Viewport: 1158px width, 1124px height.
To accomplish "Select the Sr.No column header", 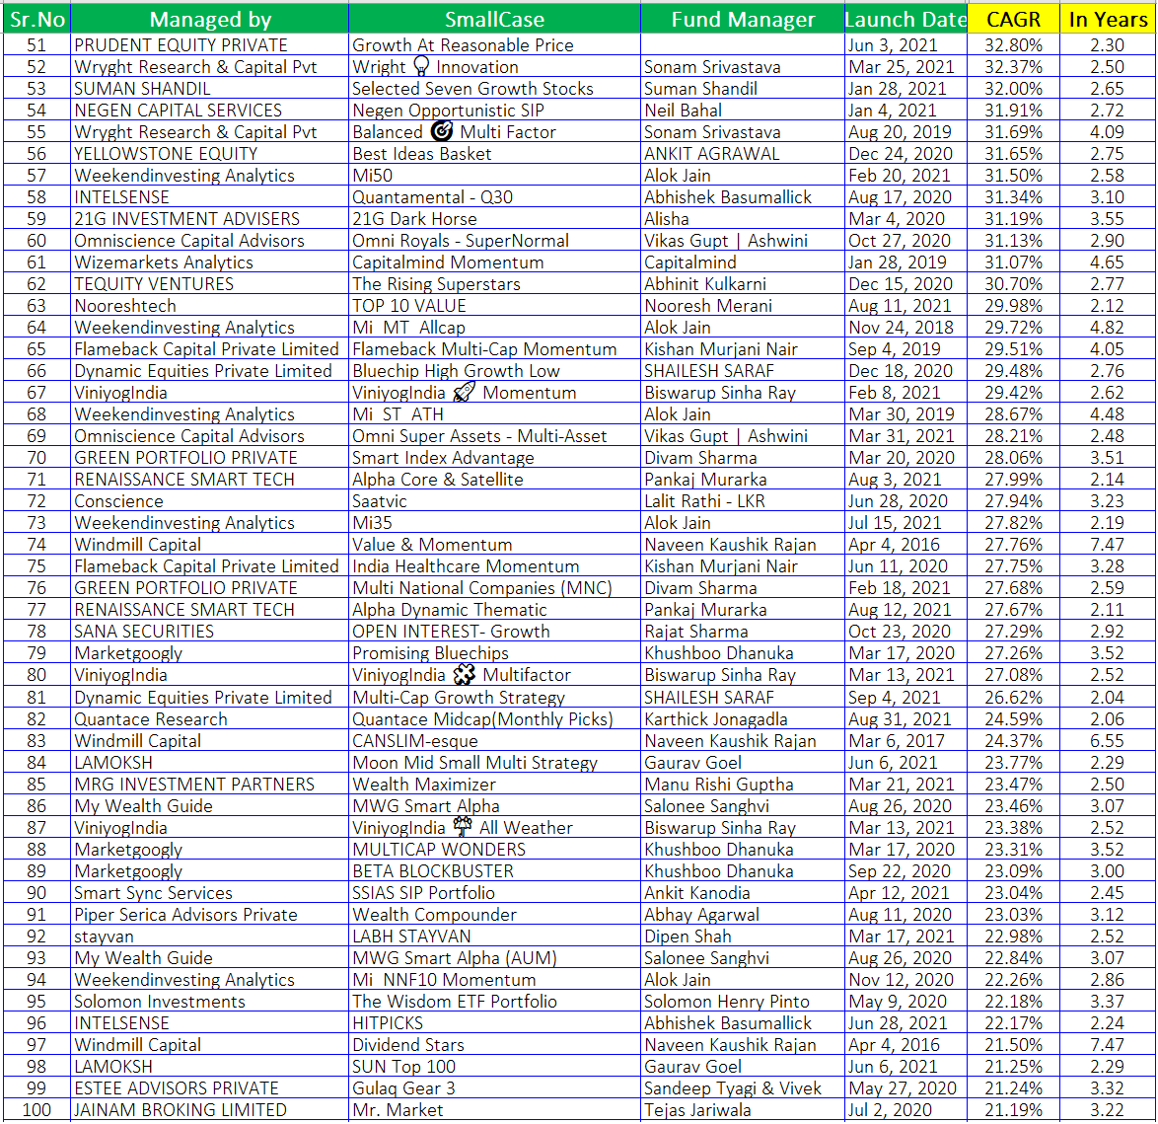I will 36,19.
